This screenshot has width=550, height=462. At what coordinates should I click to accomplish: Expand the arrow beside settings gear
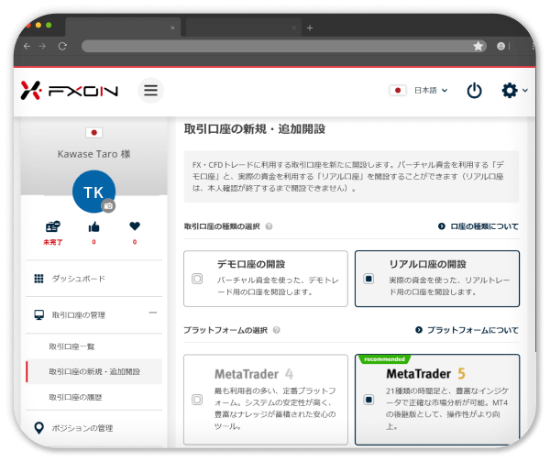(525, 91)
